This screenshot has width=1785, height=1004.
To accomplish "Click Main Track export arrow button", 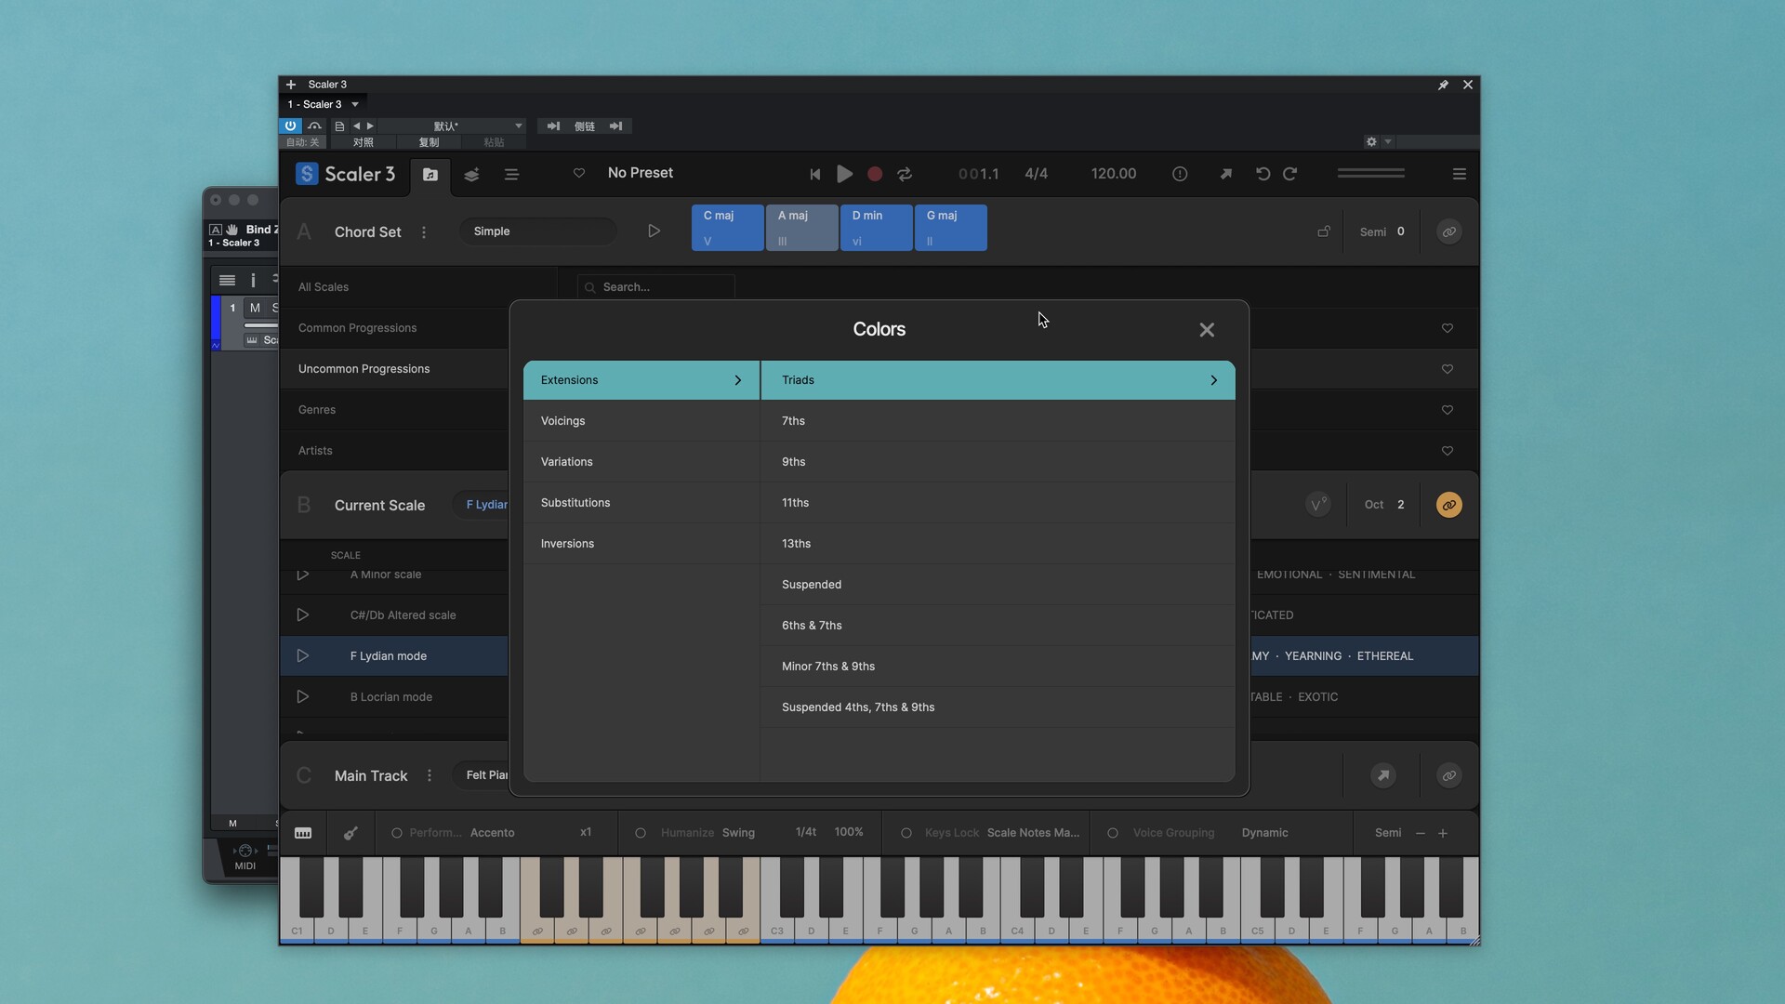I will [x=1383, y=775].
